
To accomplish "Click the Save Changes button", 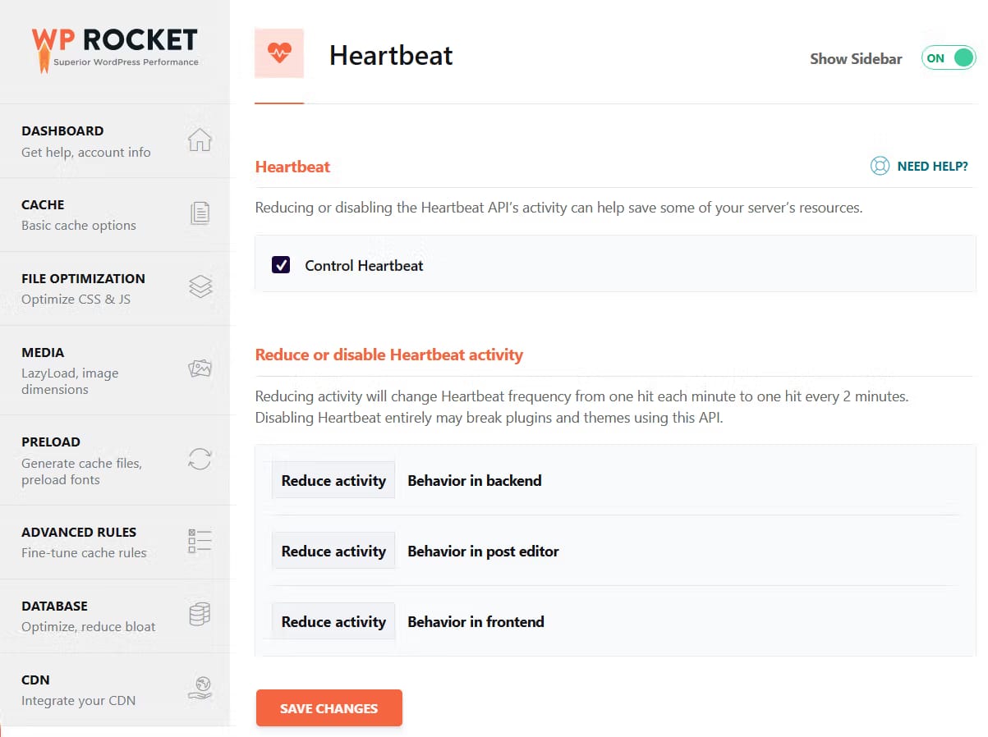I will (x=329, y=707).
